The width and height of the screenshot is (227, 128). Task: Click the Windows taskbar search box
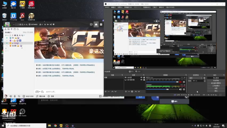(26, 126)
